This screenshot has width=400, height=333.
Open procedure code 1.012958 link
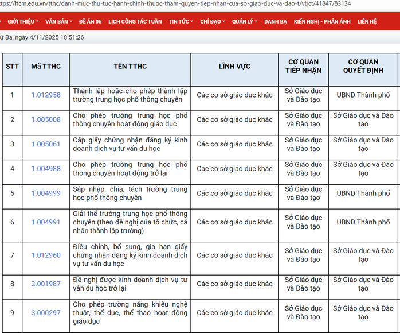[46, 95]
